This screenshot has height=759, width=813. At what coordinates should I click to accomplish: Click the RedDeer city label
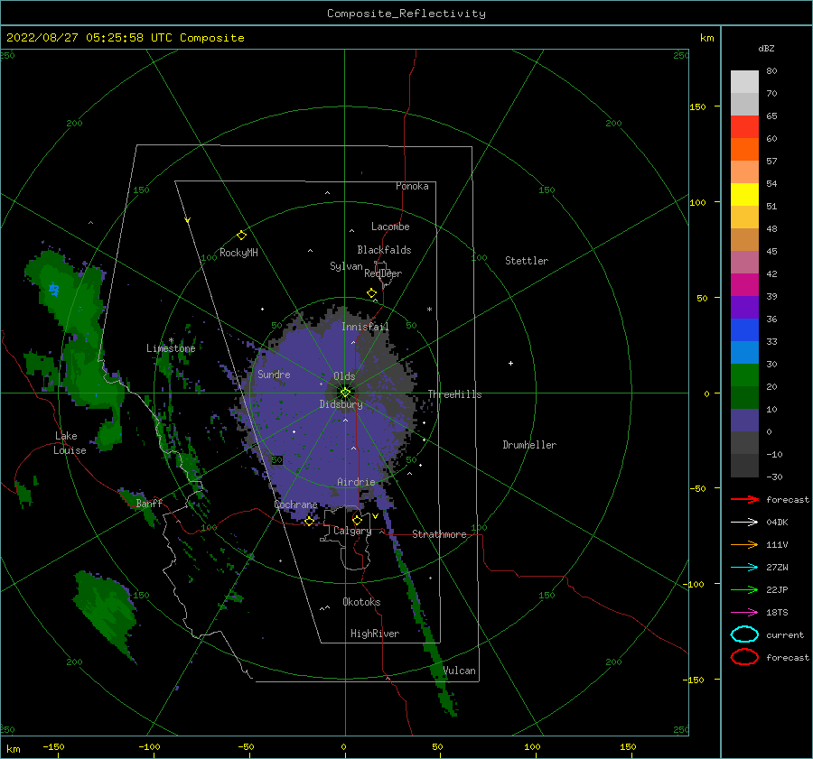pos(383,273)
